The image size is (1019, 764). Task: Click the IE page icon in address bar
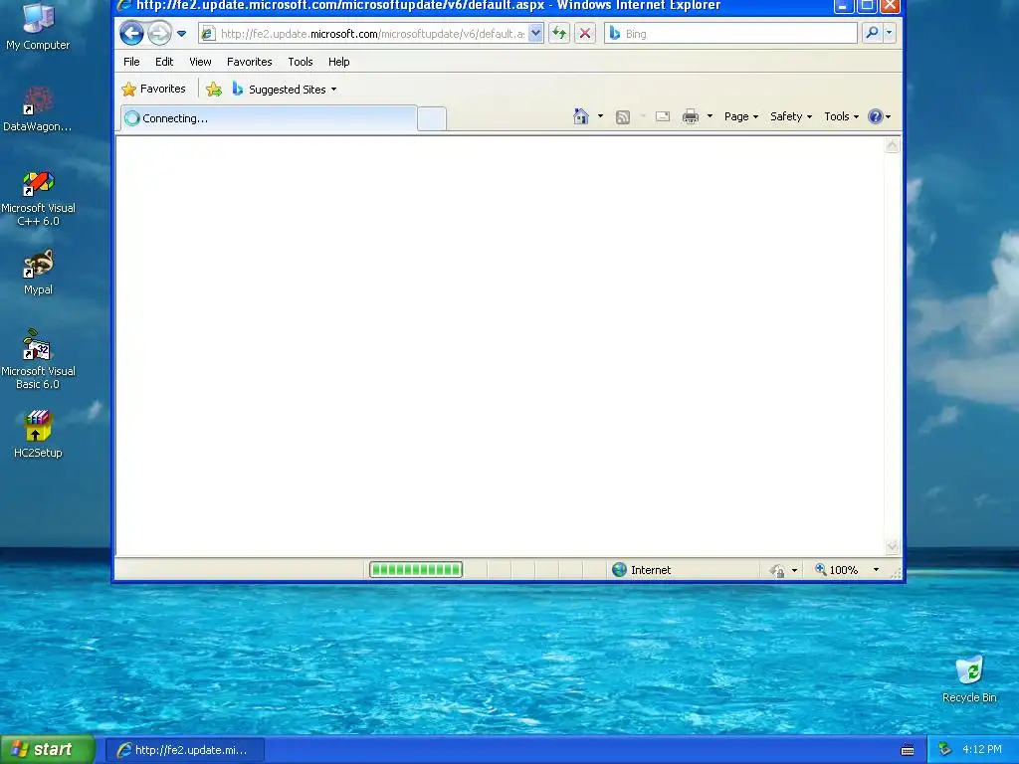(208, 34)
